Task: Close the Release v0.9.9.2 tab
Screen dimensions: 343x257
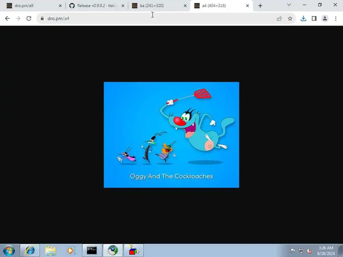Action: pyautogui.click(x=123, y=6)
